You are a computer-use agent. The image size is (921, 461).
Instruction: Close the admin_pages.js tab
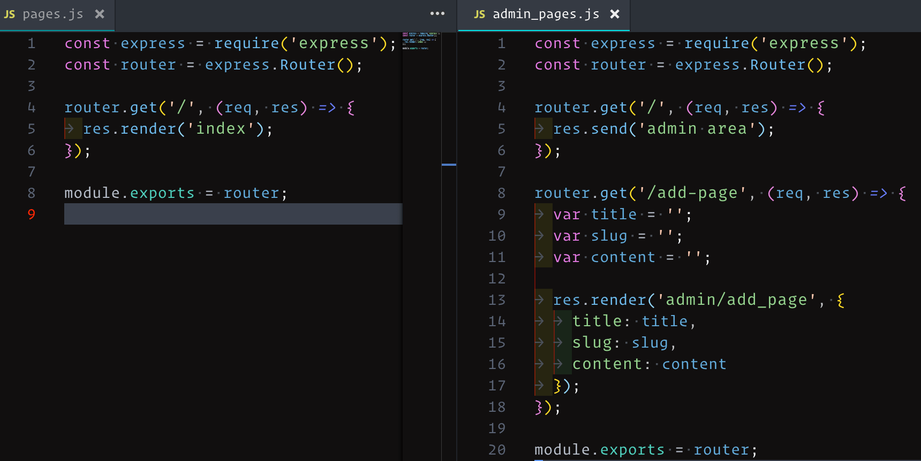(615, 14)
